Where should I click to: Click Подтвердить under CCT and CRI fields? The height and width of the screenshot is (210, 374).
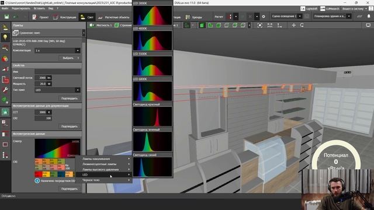coord(70,127)
